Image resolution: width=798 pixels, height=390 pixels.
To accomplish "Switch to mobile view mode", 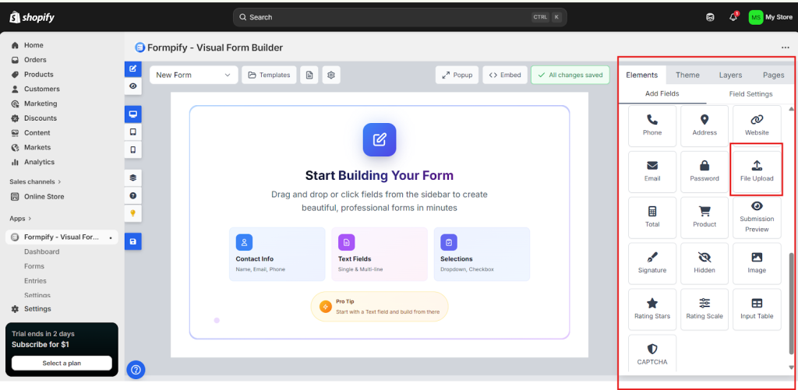I will click(132, 149).
